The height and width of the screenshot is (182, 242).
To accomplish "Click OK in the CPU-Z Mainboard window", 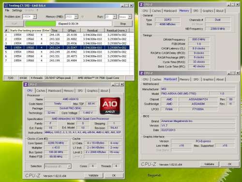I will pos(230,164).
